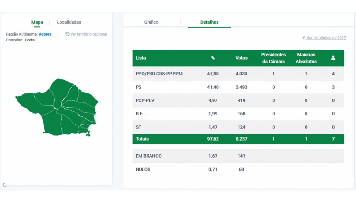This screenshot has height=201, width=356.
Task: Click the Presidentes da Câmara header
Action: (x=273, y=58)
